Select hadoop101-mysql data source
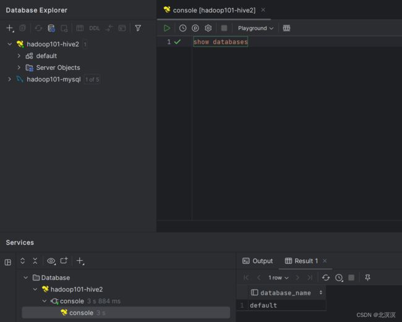Viewport: 402px width, 322px height. coord(54,79)
